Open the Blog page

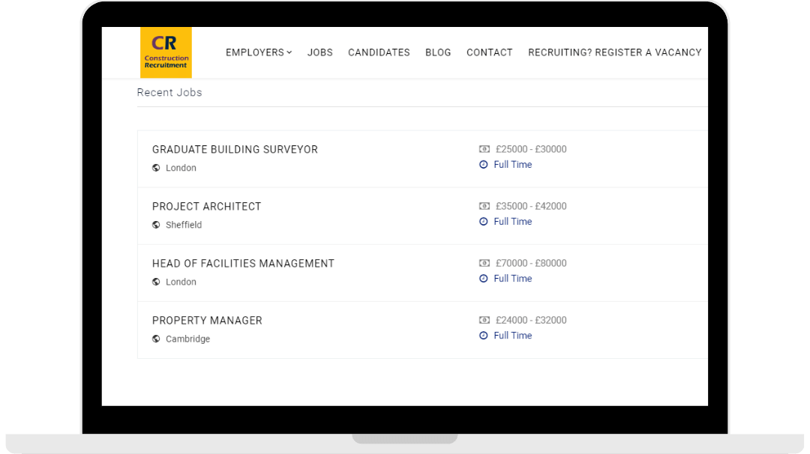tap(438, 52)
